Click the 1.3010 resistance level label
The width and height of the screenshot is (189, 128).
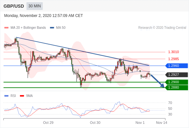click(x=173, y=52)
